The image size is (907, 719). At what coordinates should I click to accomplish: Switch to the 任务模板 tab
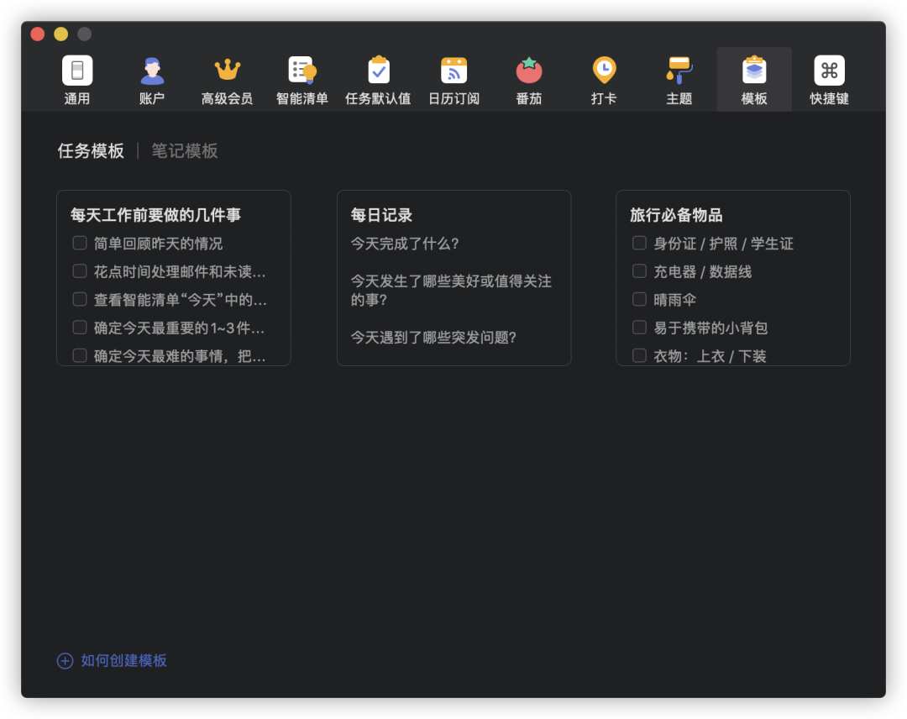(91, 151)
